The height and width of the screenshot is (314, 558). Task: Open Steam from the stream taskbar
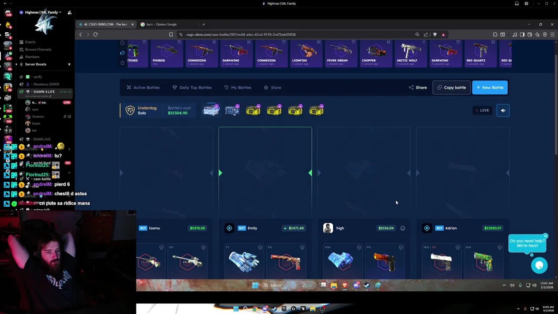click(367, 285)
